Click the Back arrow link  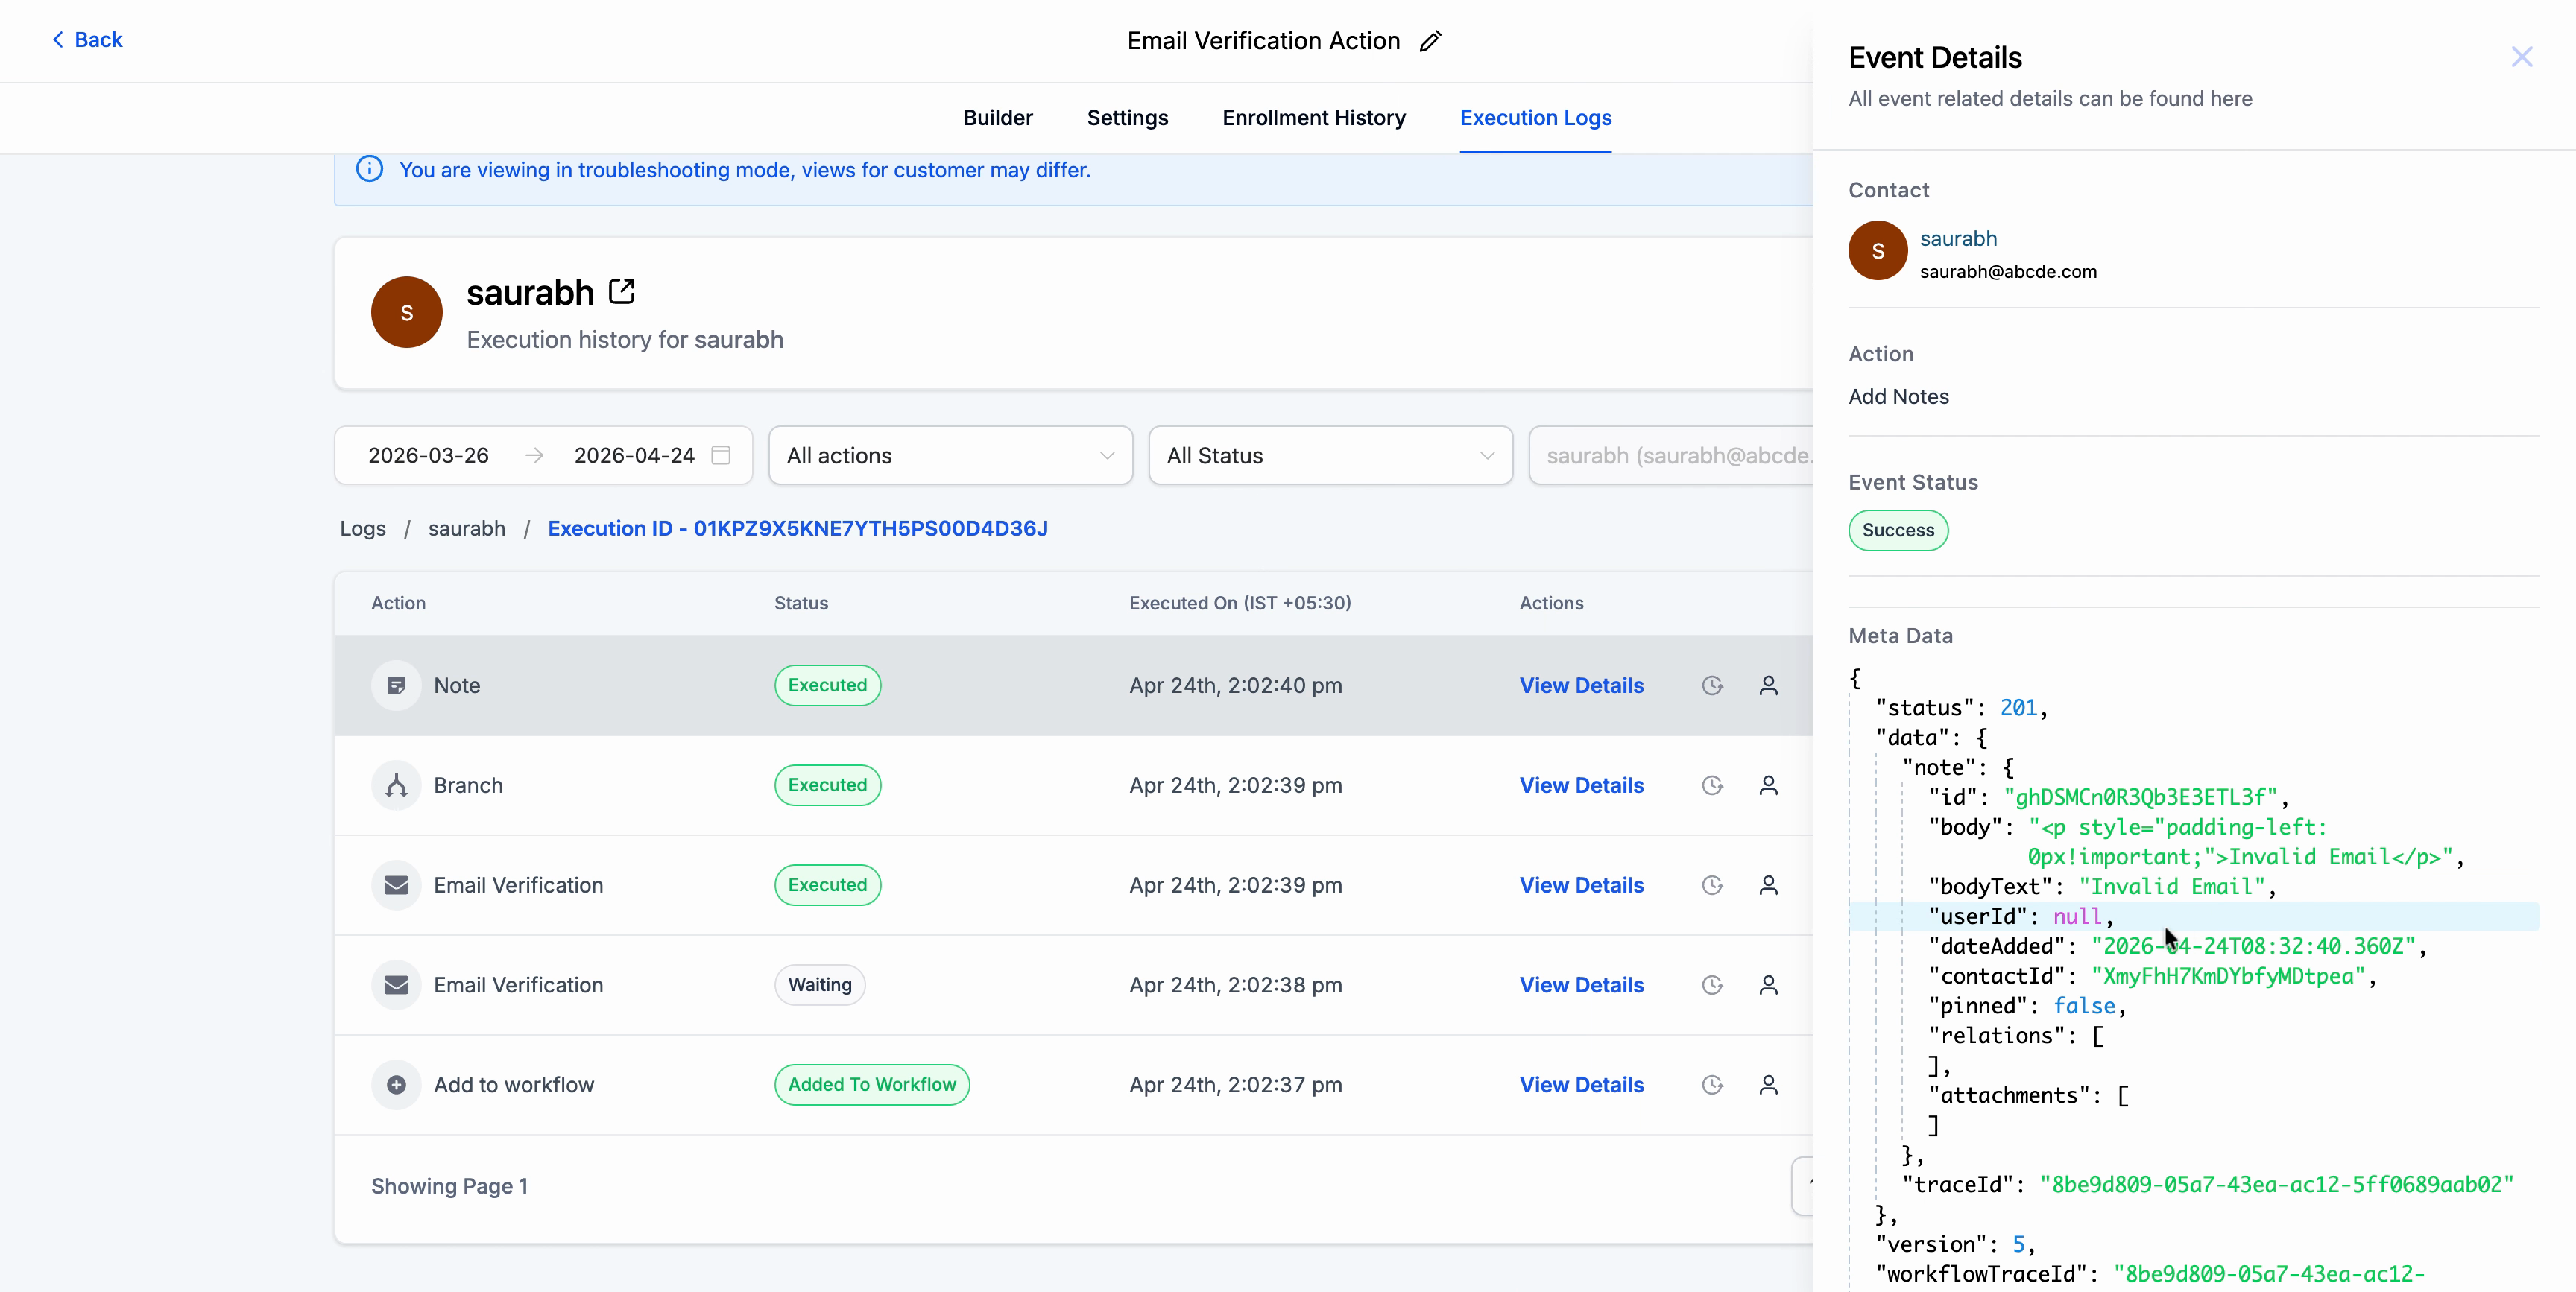click(87, 40)
